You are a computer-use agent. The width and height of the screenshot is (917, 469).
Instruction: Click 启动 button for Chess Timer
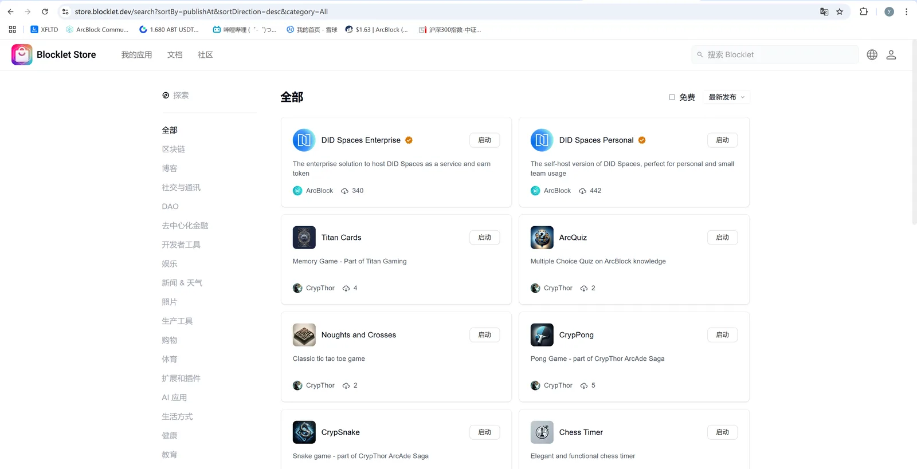pos(723,432)
